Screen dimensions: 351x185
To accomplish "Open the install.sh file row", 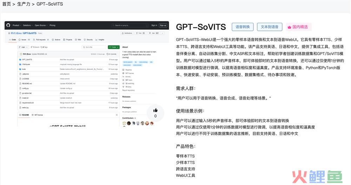I will (68, 98).
